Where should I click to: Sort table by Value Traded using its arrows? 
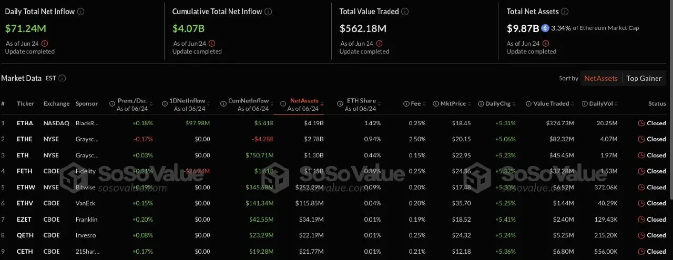point(573,104)
